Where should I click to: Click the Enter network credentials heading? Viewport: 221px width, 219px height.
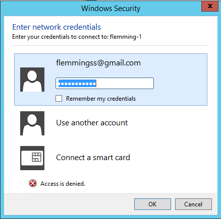pos(57,27)
